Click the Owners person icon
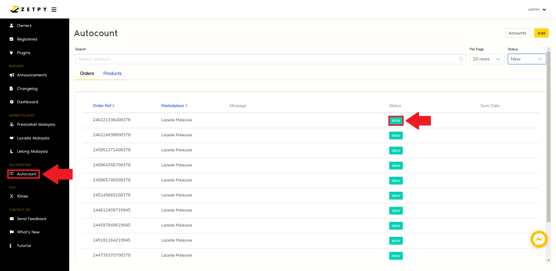Image resolution: width=556 pixels, height=271 pixels. [x=12, y=25]
